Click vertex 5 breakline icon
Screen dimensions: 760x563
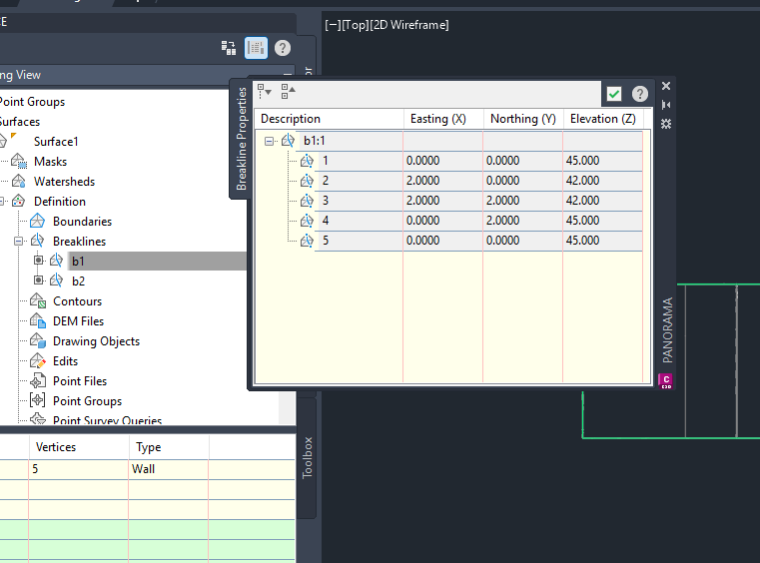[307, 241]
